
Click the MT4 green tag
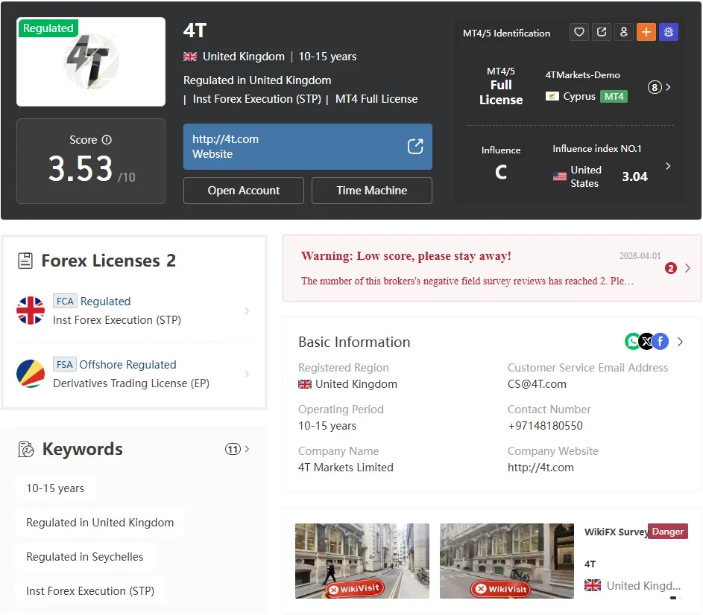pos(614,96)
